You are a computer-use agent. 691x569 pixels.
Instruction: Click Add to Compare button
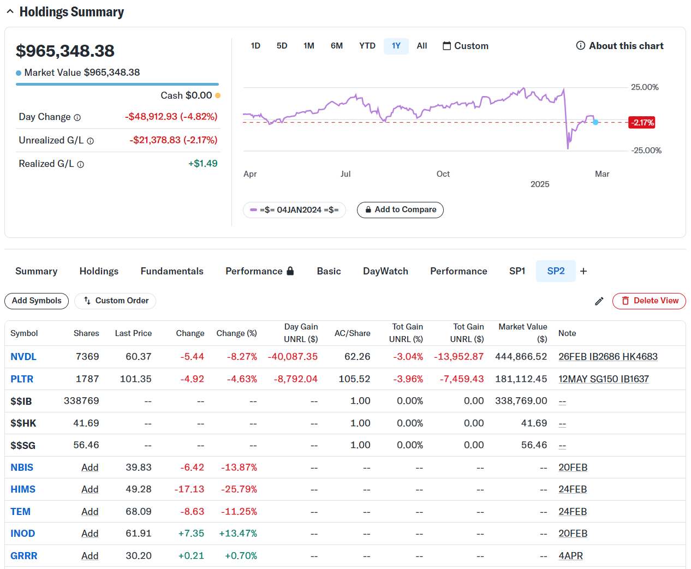400,210
